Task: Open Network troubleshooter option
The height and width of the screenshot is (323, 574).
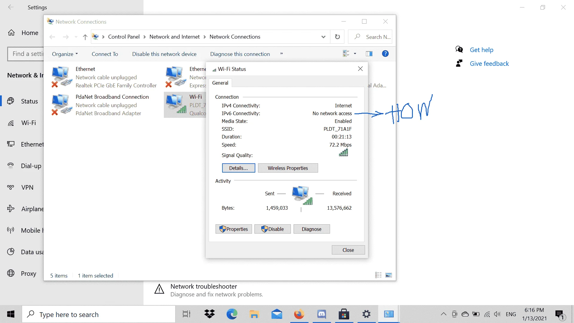Action: point(209,290)
